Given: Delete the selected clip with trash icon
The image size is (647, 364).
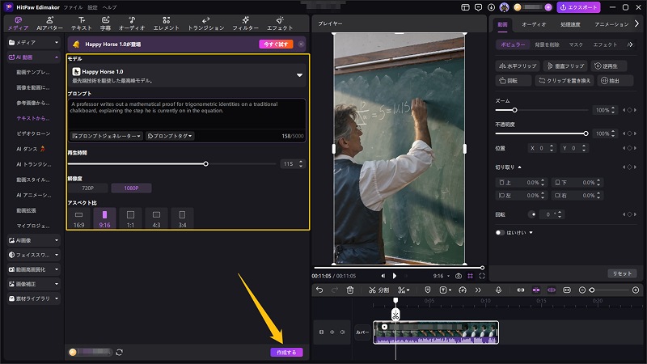Looking at the screenshot, I should click(350, 290).
